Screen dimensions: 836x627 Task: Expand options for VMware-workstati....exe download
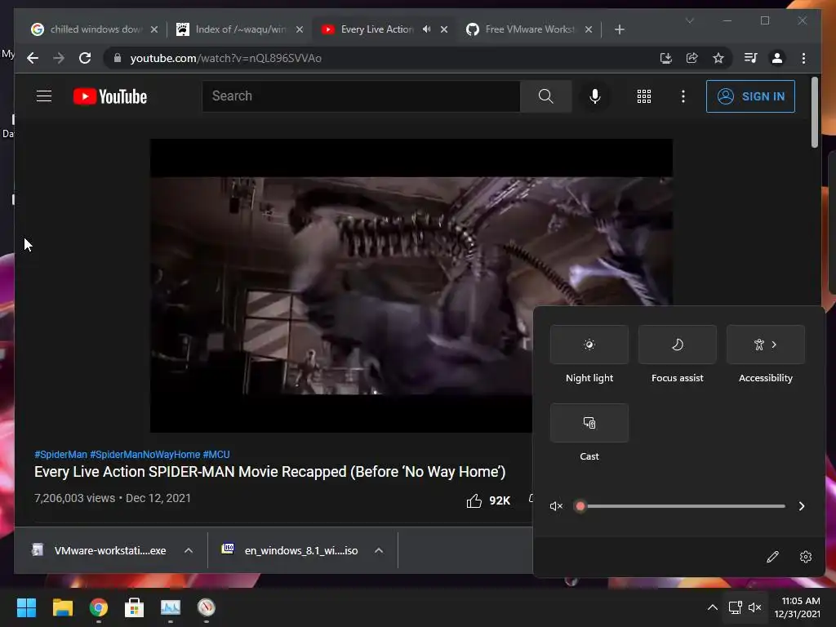[189, 551]
